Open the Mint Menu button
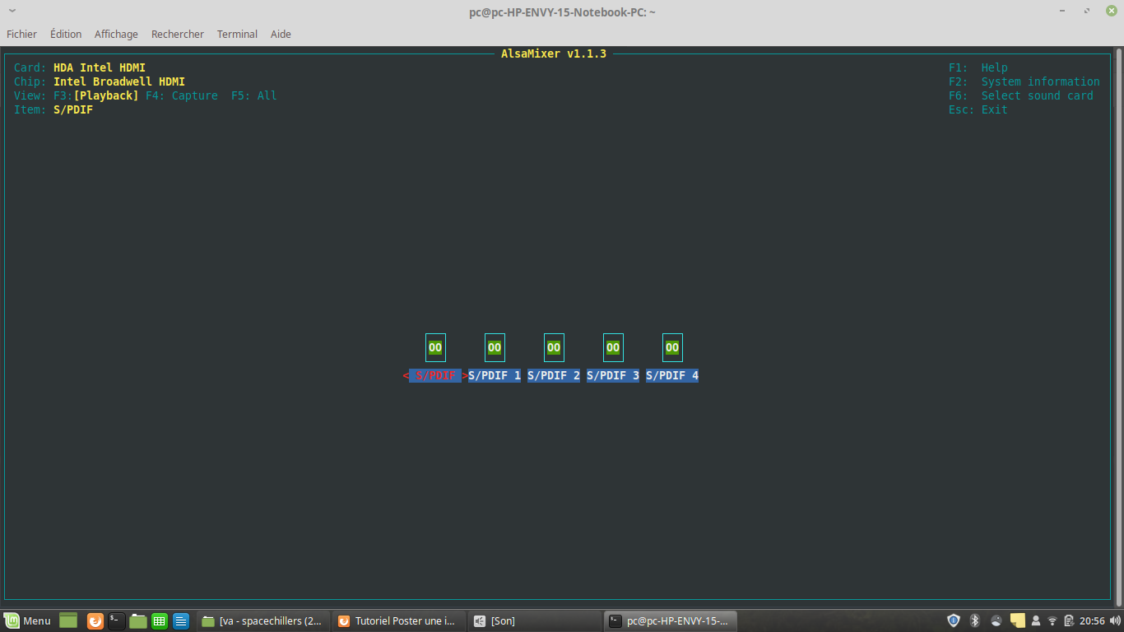This screenshot has height=632, width=1124. point(28,620)
